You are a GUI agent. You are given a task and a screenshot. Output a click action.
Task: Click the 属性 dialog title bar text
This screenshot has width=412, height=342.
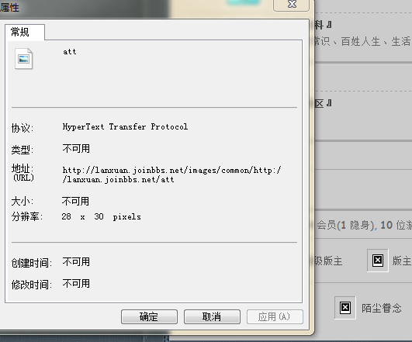pyautogui.click(x=10, y=7)
